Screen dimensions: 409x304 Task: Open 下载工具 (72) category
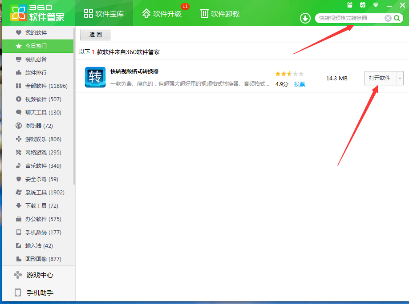pyautogui.click(x=38, y=206)
